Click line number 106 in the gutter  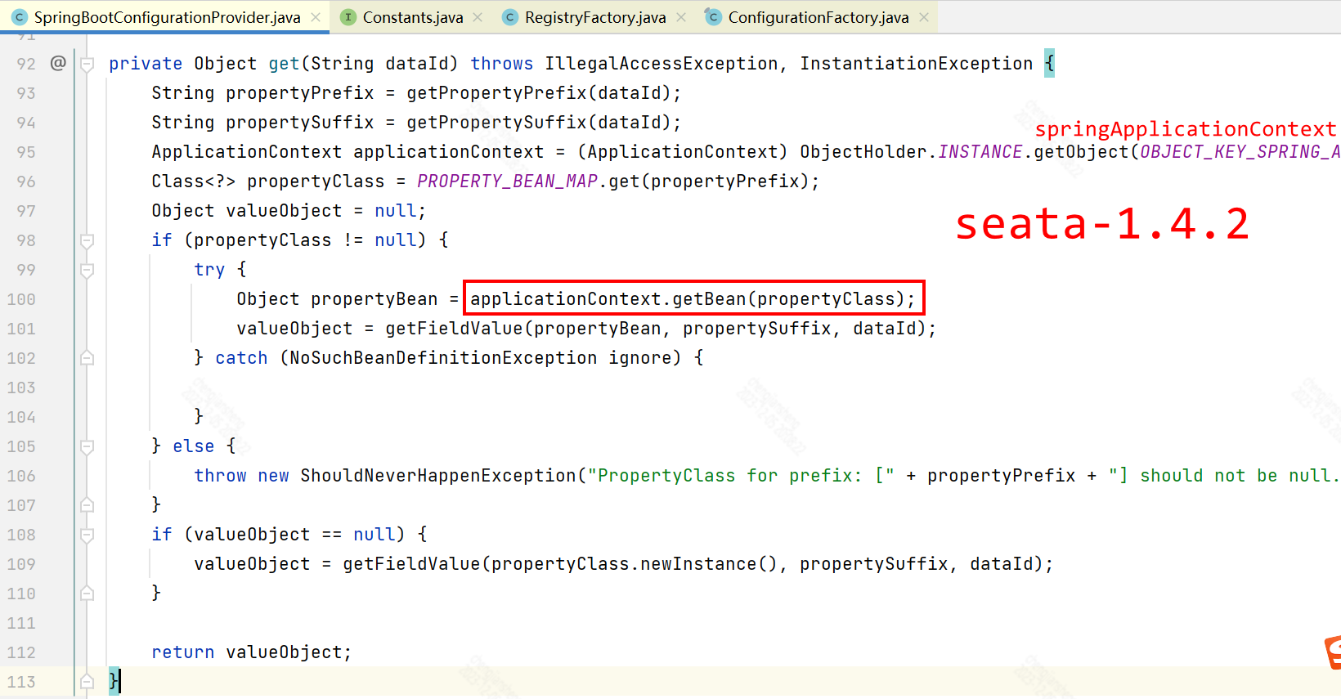pyautogui.click(x=21, y=476)
